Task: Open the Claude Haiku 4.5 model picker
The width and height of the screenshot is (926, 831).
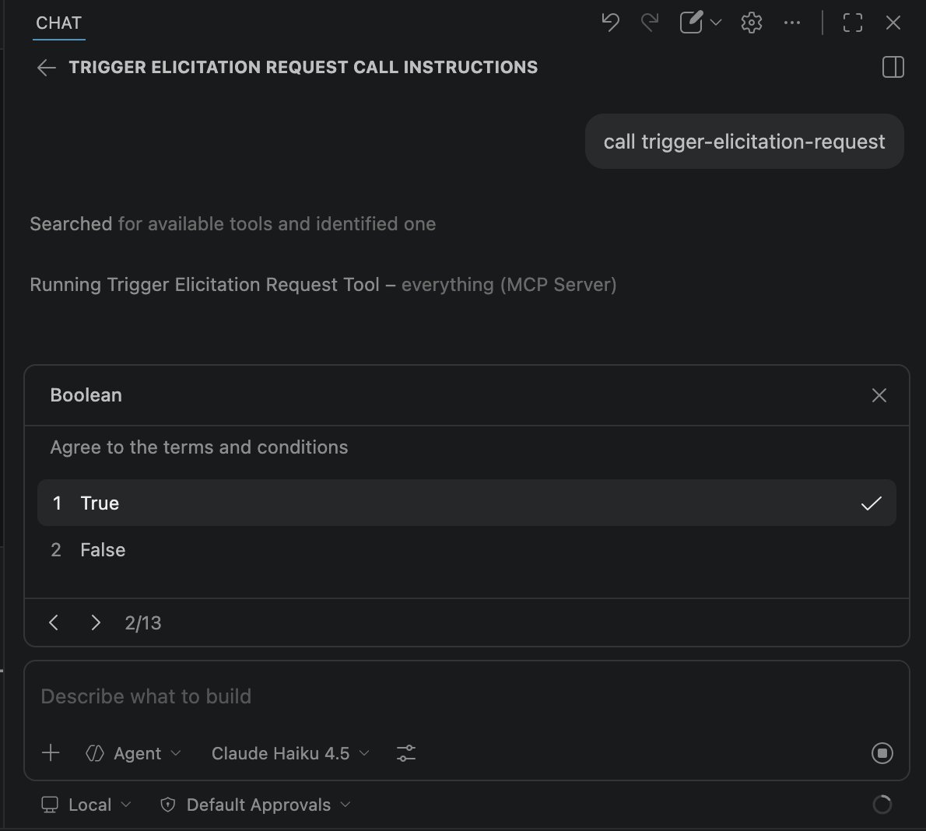Action: click(x=290, y=754)
